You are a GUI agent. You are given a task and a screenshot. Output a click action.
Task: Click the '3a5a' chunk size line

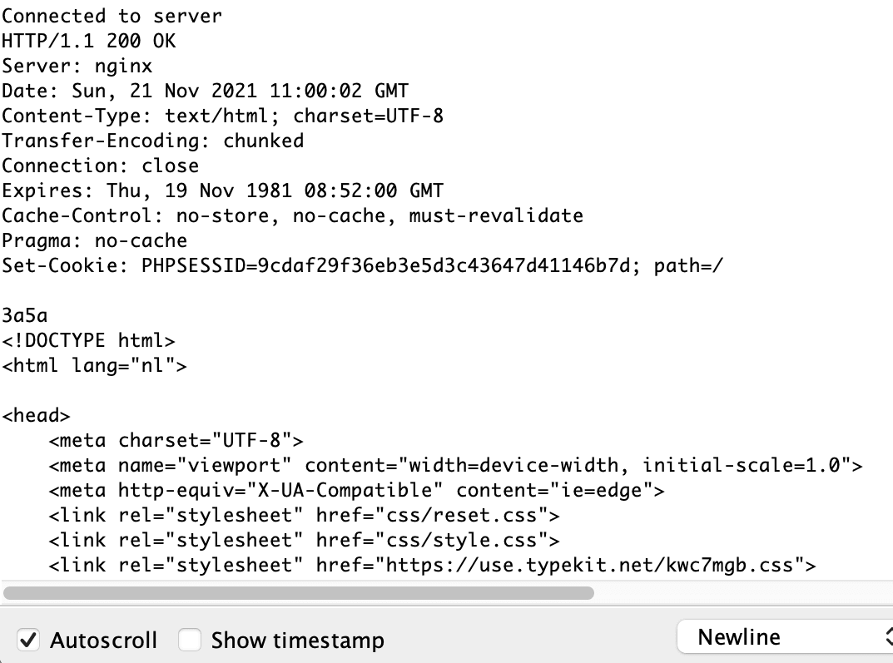pyautogui.click(x=24, y=316)
